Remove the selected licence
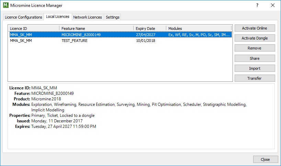This screenshot has height=166, width=281. [255, 48]
